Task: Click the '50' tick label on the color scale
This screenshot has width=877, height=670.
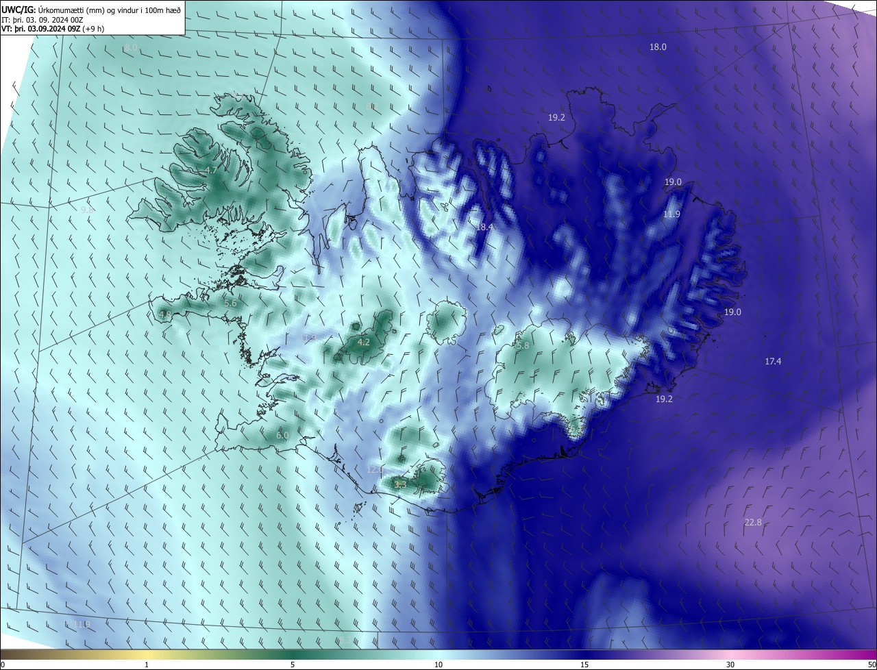Action: [872, 665]
